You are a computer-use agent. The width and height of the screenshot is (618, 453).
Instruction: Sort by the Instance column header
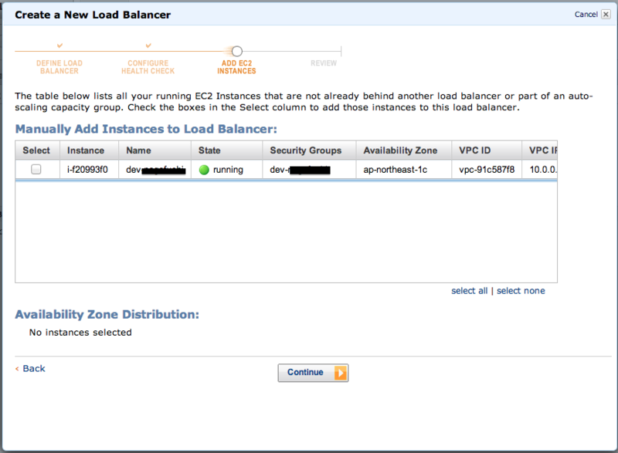pyautogui.click(x=89, y=150)
